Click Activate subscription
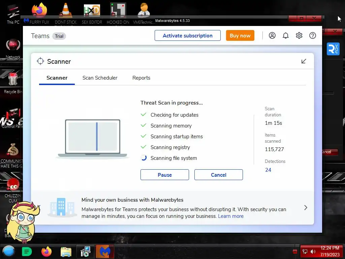This screenshot has height=259, width=345. 187,35
